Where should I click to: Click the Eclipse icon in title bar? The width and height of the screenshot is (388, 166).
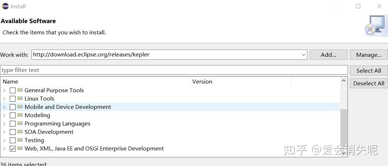point(5,6)
